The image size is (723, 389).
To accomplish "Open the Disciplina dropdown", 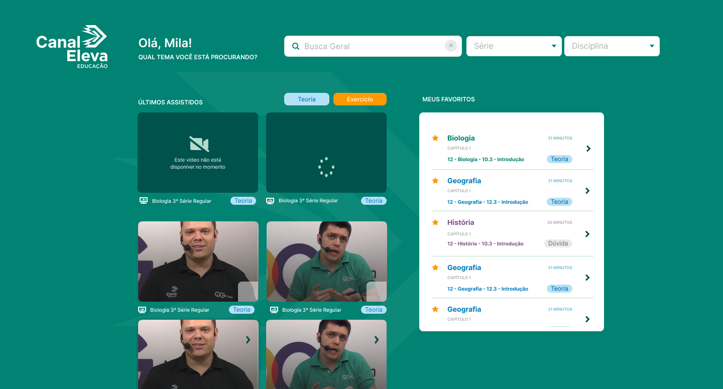I will pyautogui.click(x=612, y=46).
